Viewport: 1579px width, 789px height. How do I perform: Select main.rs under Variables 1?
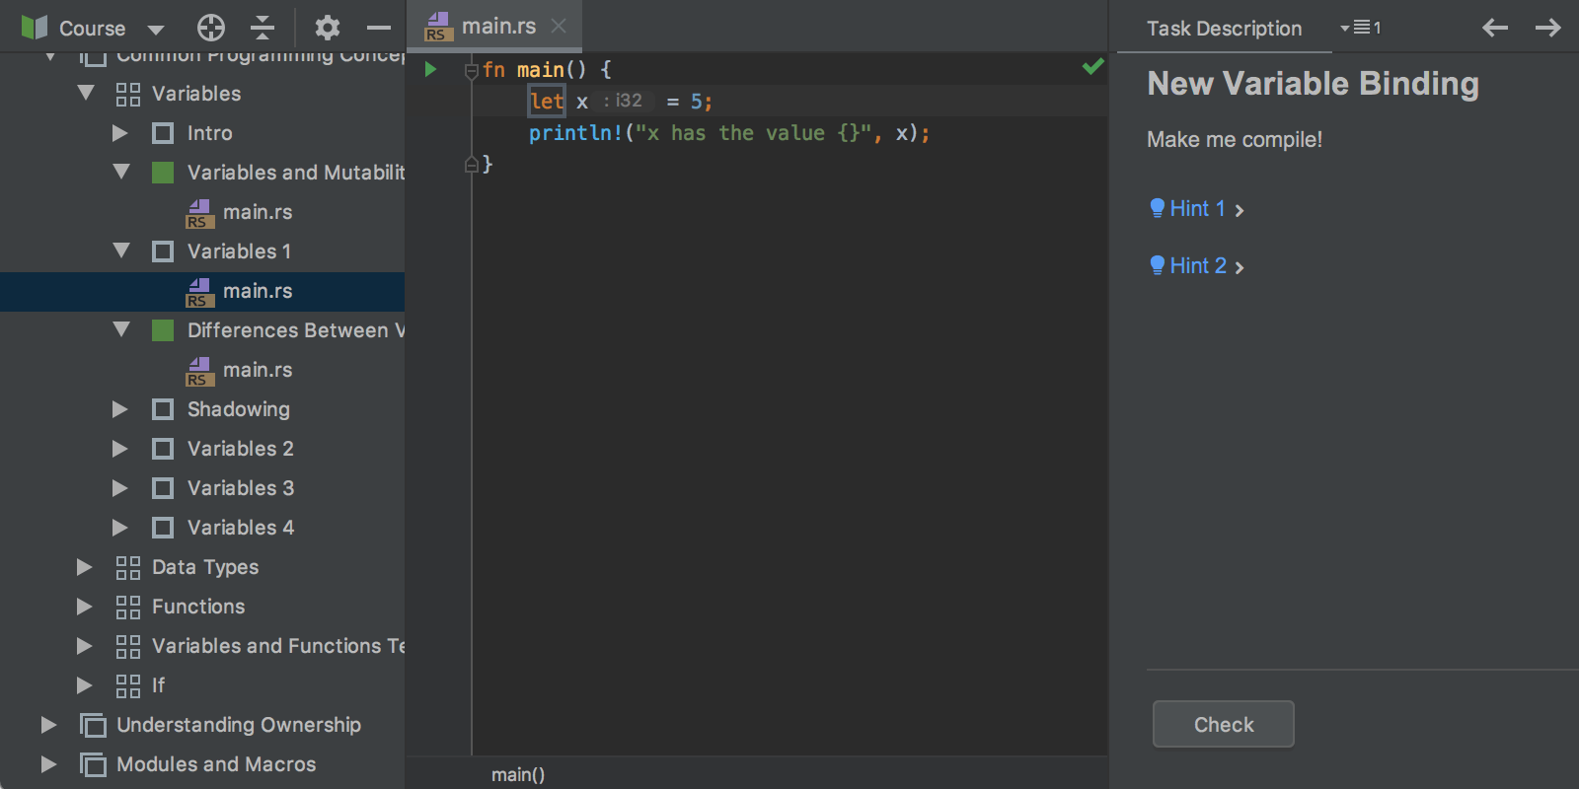(258, 290)
